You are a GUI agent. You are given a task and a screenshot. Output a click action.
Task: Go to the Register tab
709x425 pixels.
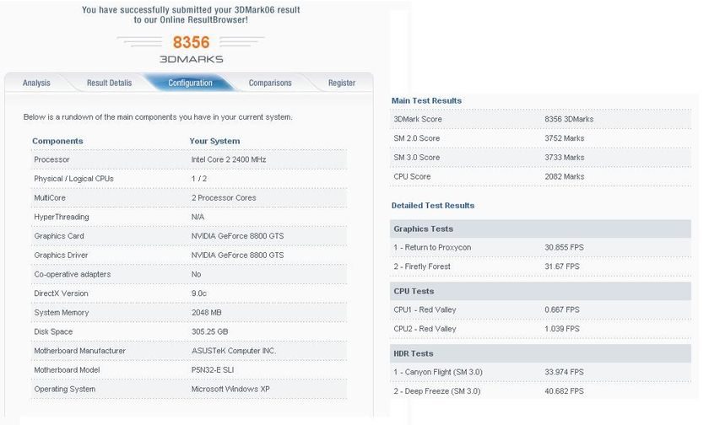tap(342, 83)
